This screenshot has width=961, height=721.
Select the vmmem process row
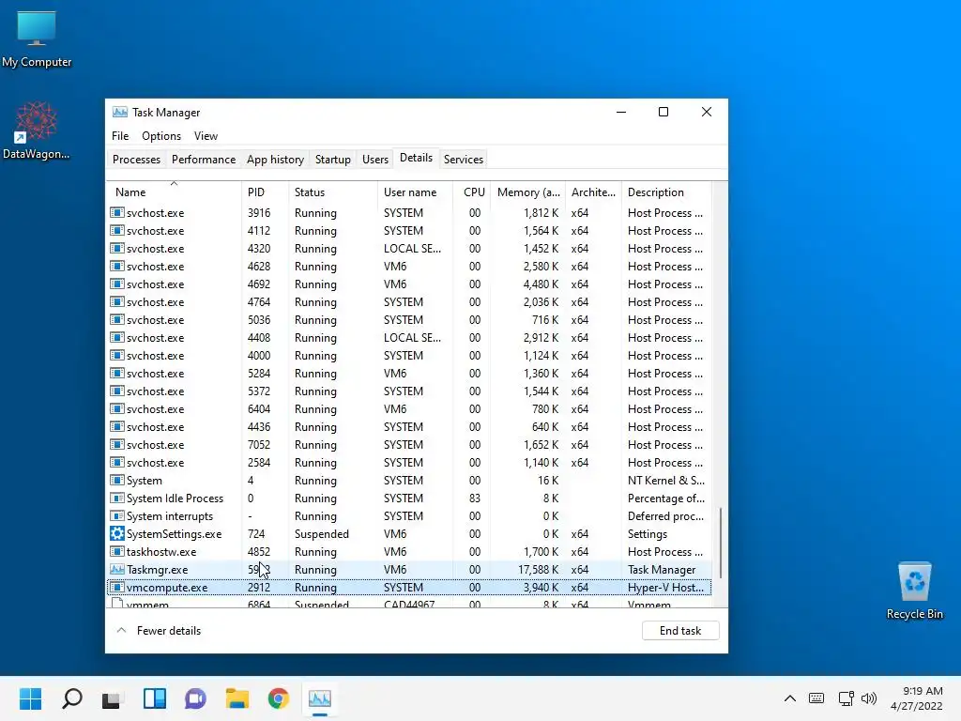[409, 604]
